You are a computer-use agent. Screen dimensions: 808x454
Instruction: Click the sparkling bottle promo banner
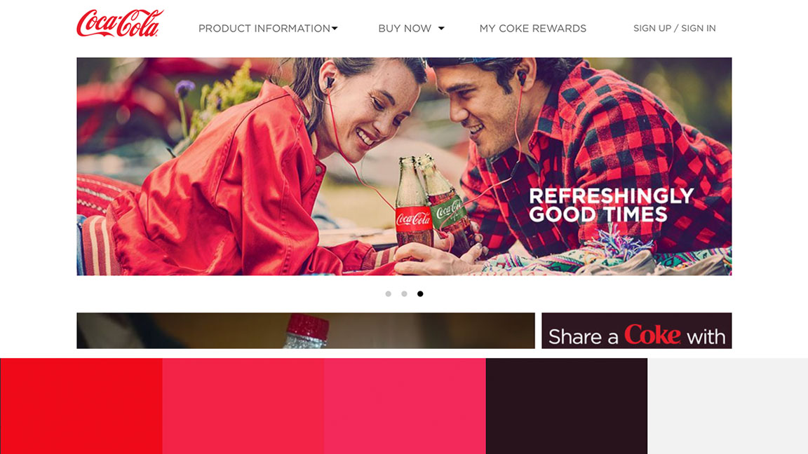point(306,331)
